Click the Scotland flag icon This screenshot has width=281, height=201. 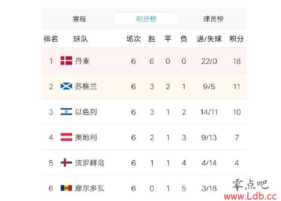click(67, 86)
